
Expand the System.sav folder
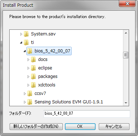pyautogui.click(x=21, y=34)
